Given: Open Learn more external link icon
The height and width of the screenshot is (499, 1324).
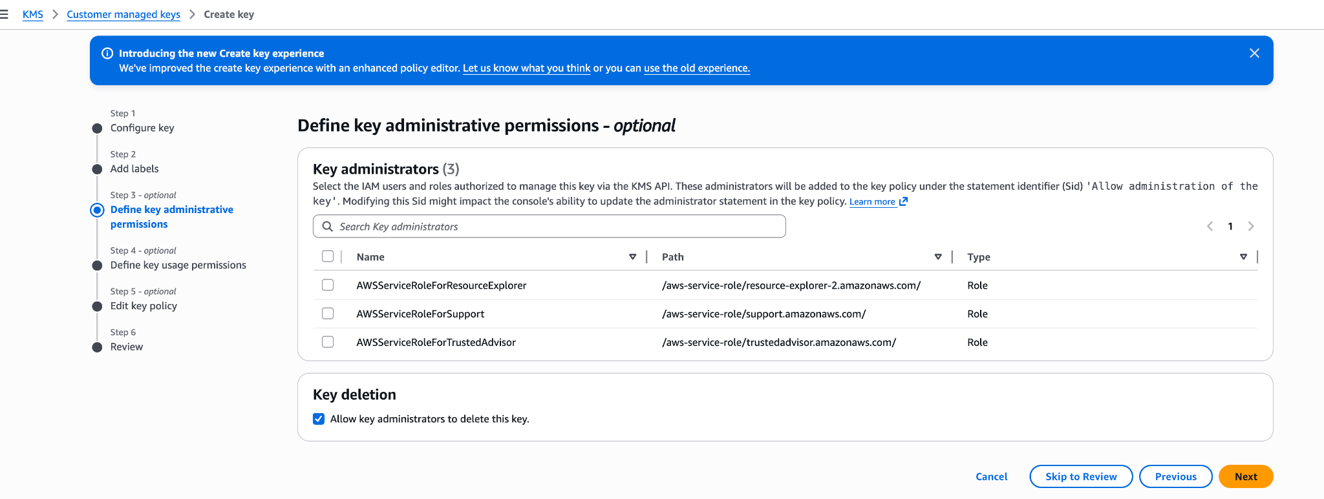Looking at the screenshot, I should click(903, 201).
